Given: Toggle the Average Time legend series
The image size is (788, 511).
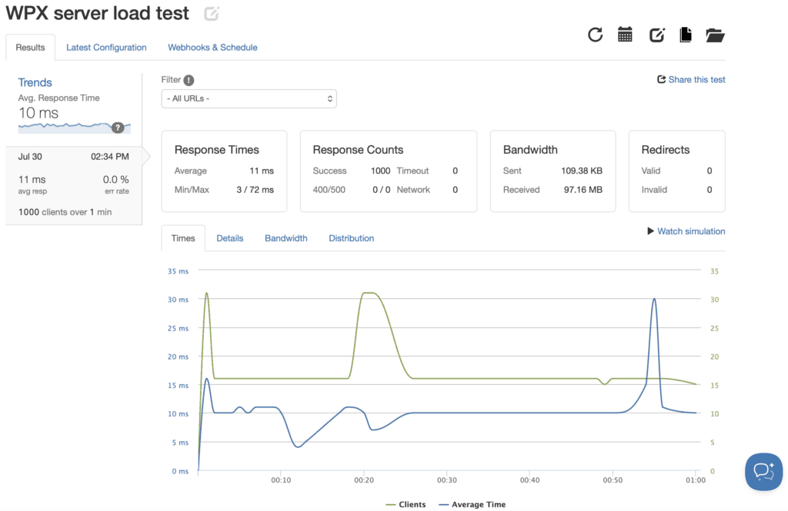Looking at the screenshot, I should pos(472,505).
